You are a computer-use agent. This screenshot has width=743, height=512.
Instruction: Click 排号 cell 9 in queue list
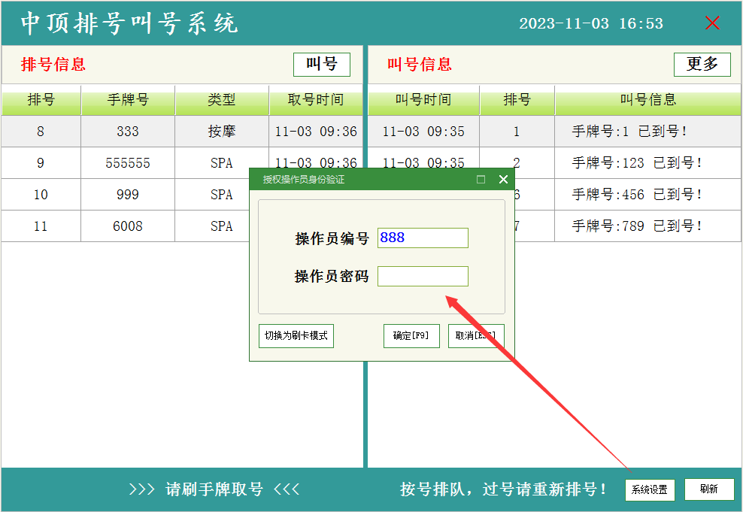[x=41, y=163]
